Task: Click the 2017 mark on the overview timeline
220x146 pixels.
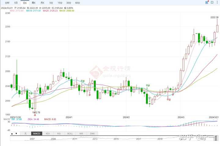Action: pyautogui.click(x=138, y=139)
